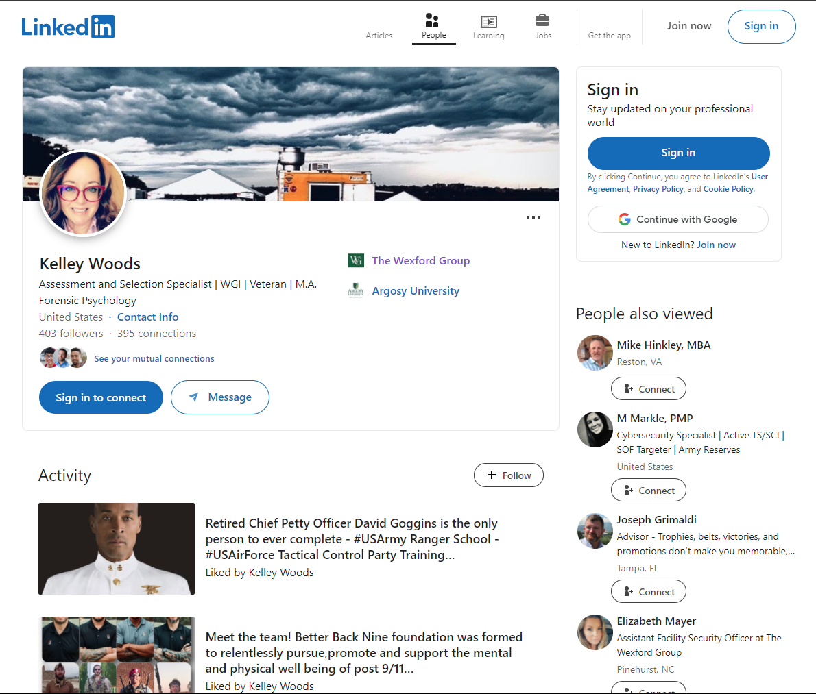Click the 'People also viewed' heading
Image resolution: width=816 pixels, height=694 pixels.
(645, 314)
